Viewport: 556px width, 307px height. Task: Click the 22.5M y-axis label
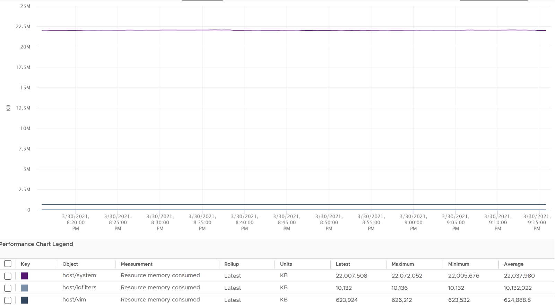click(23, 26)
